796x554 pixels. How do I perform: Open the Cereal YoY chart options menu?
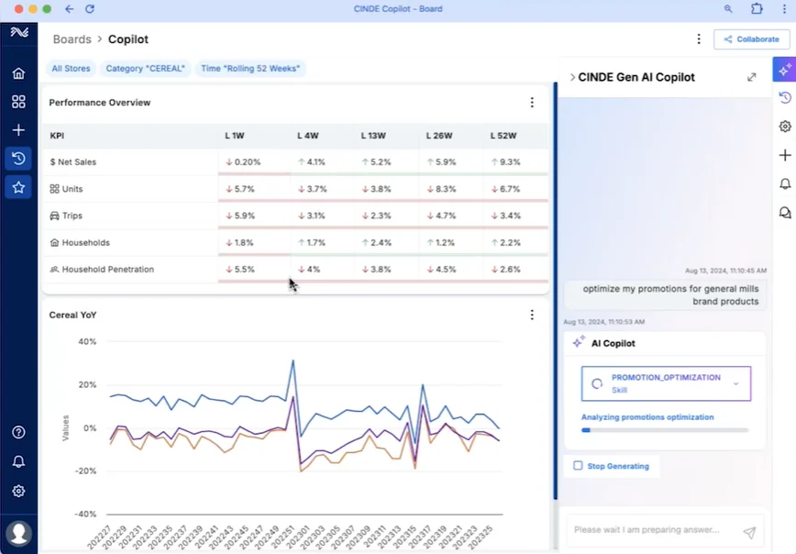[x=532, y=315]
